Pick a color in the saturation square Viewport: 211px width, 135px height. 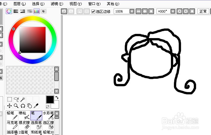[x=33, y=40]
